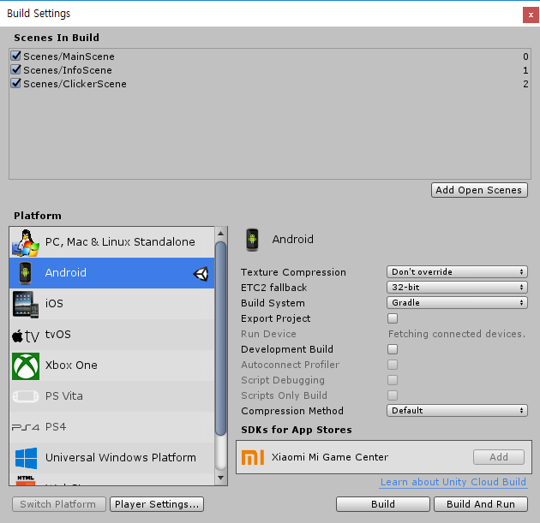
Task: Open the ETC2 fallback 32-bit dropdown
Action: click(x=457, y=287)
